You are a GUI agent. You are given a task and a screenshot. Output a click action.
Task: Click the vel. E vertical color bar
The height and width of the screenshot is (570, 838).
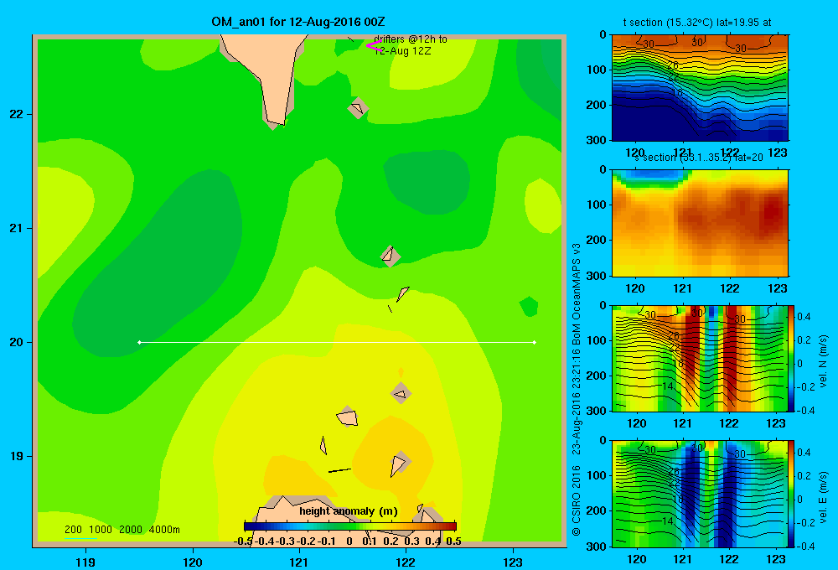coord(792,494)
